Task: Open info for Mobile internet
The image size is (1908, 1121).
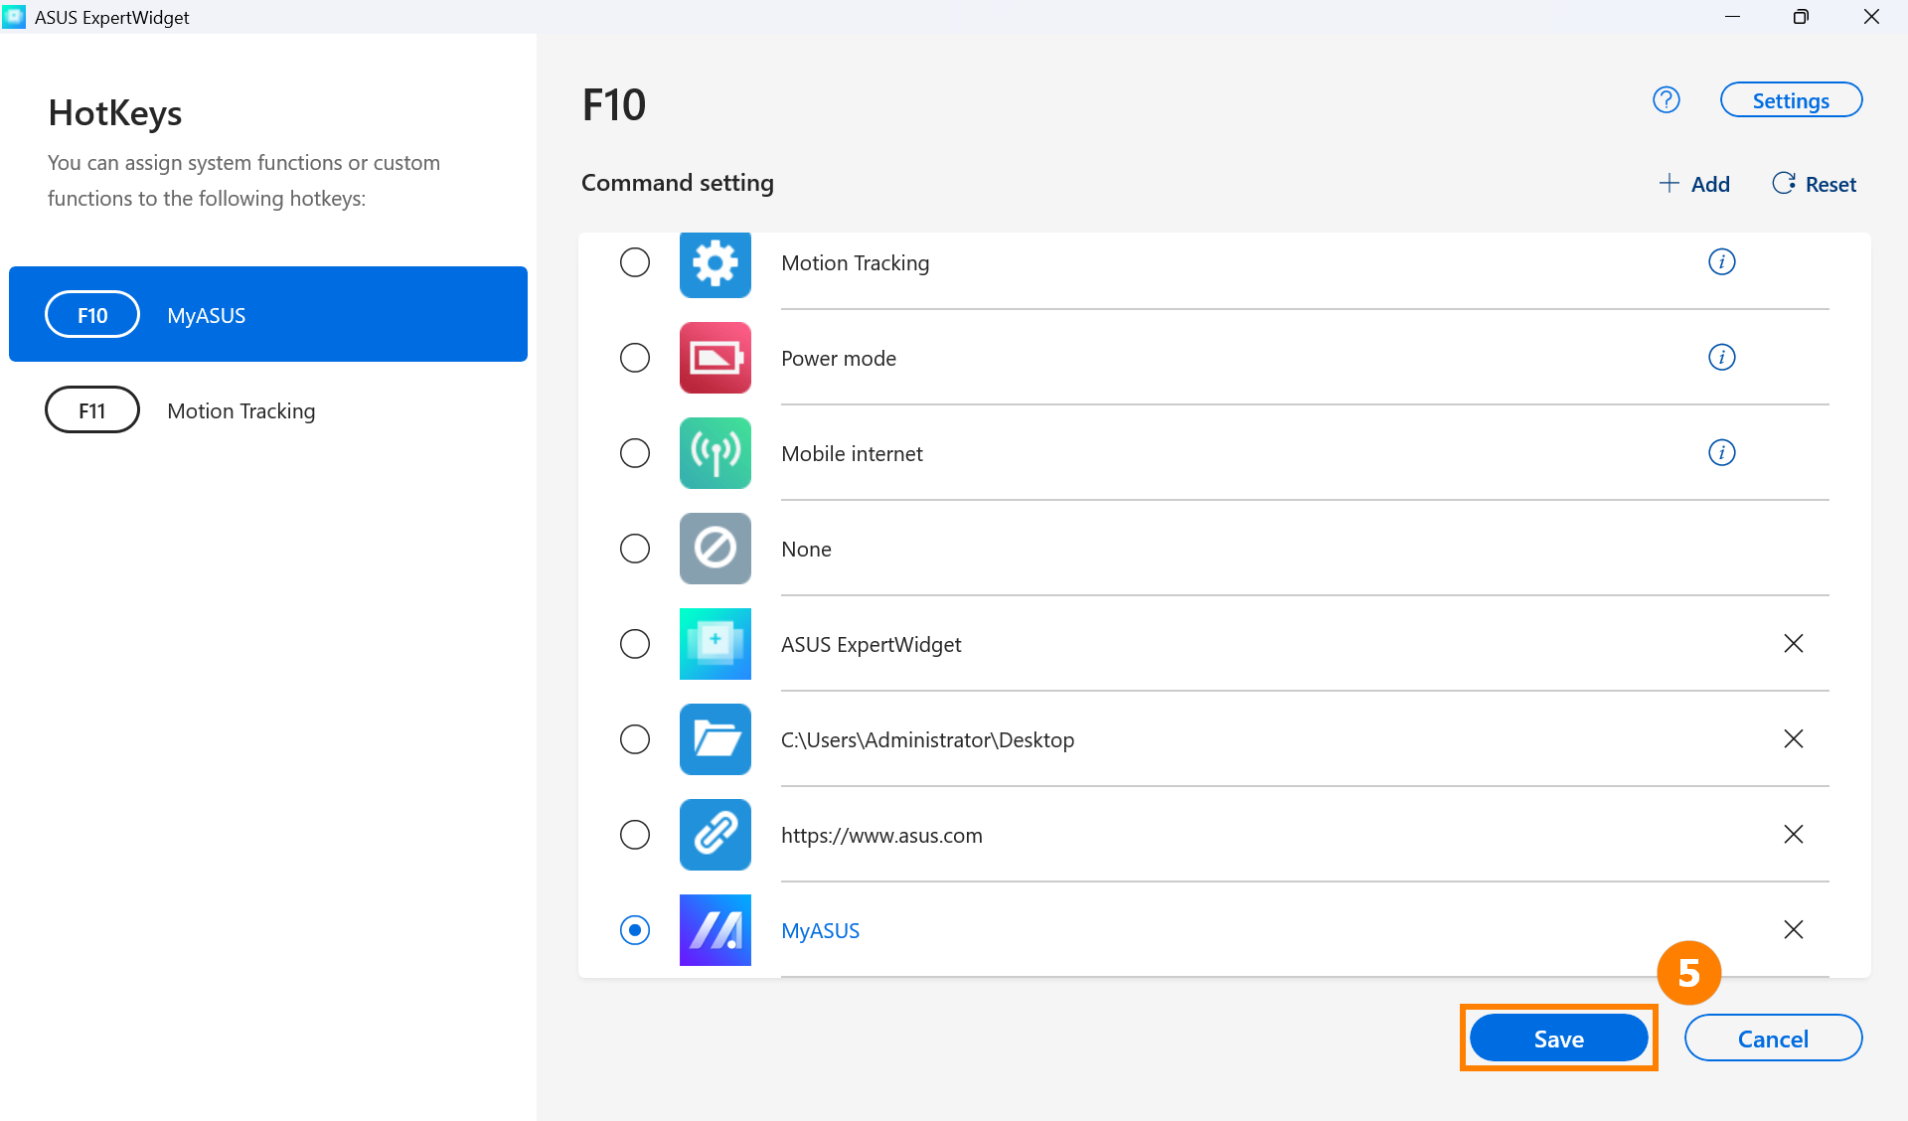Action: 1722,452
